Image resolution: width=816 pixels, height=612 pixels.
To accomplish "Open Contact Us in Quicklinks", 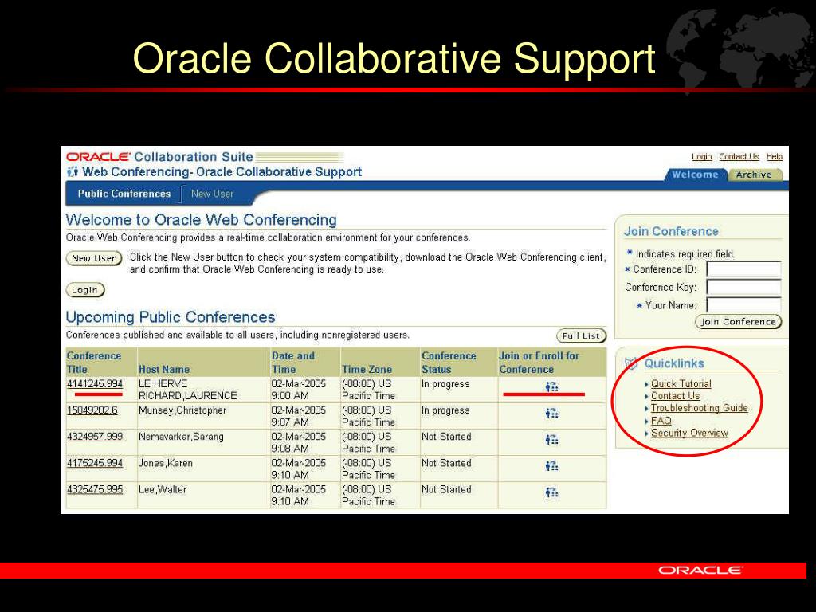I will pos(676,396).
